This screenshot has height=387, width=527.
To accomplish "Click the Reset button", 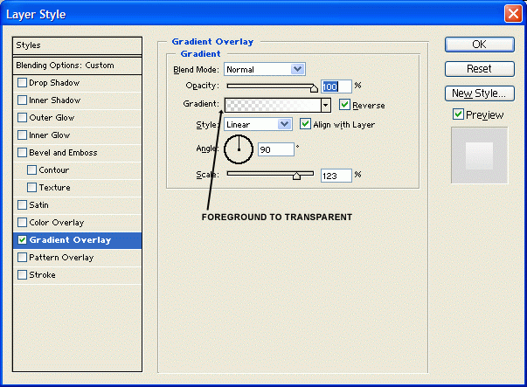I will click(478, 68).
